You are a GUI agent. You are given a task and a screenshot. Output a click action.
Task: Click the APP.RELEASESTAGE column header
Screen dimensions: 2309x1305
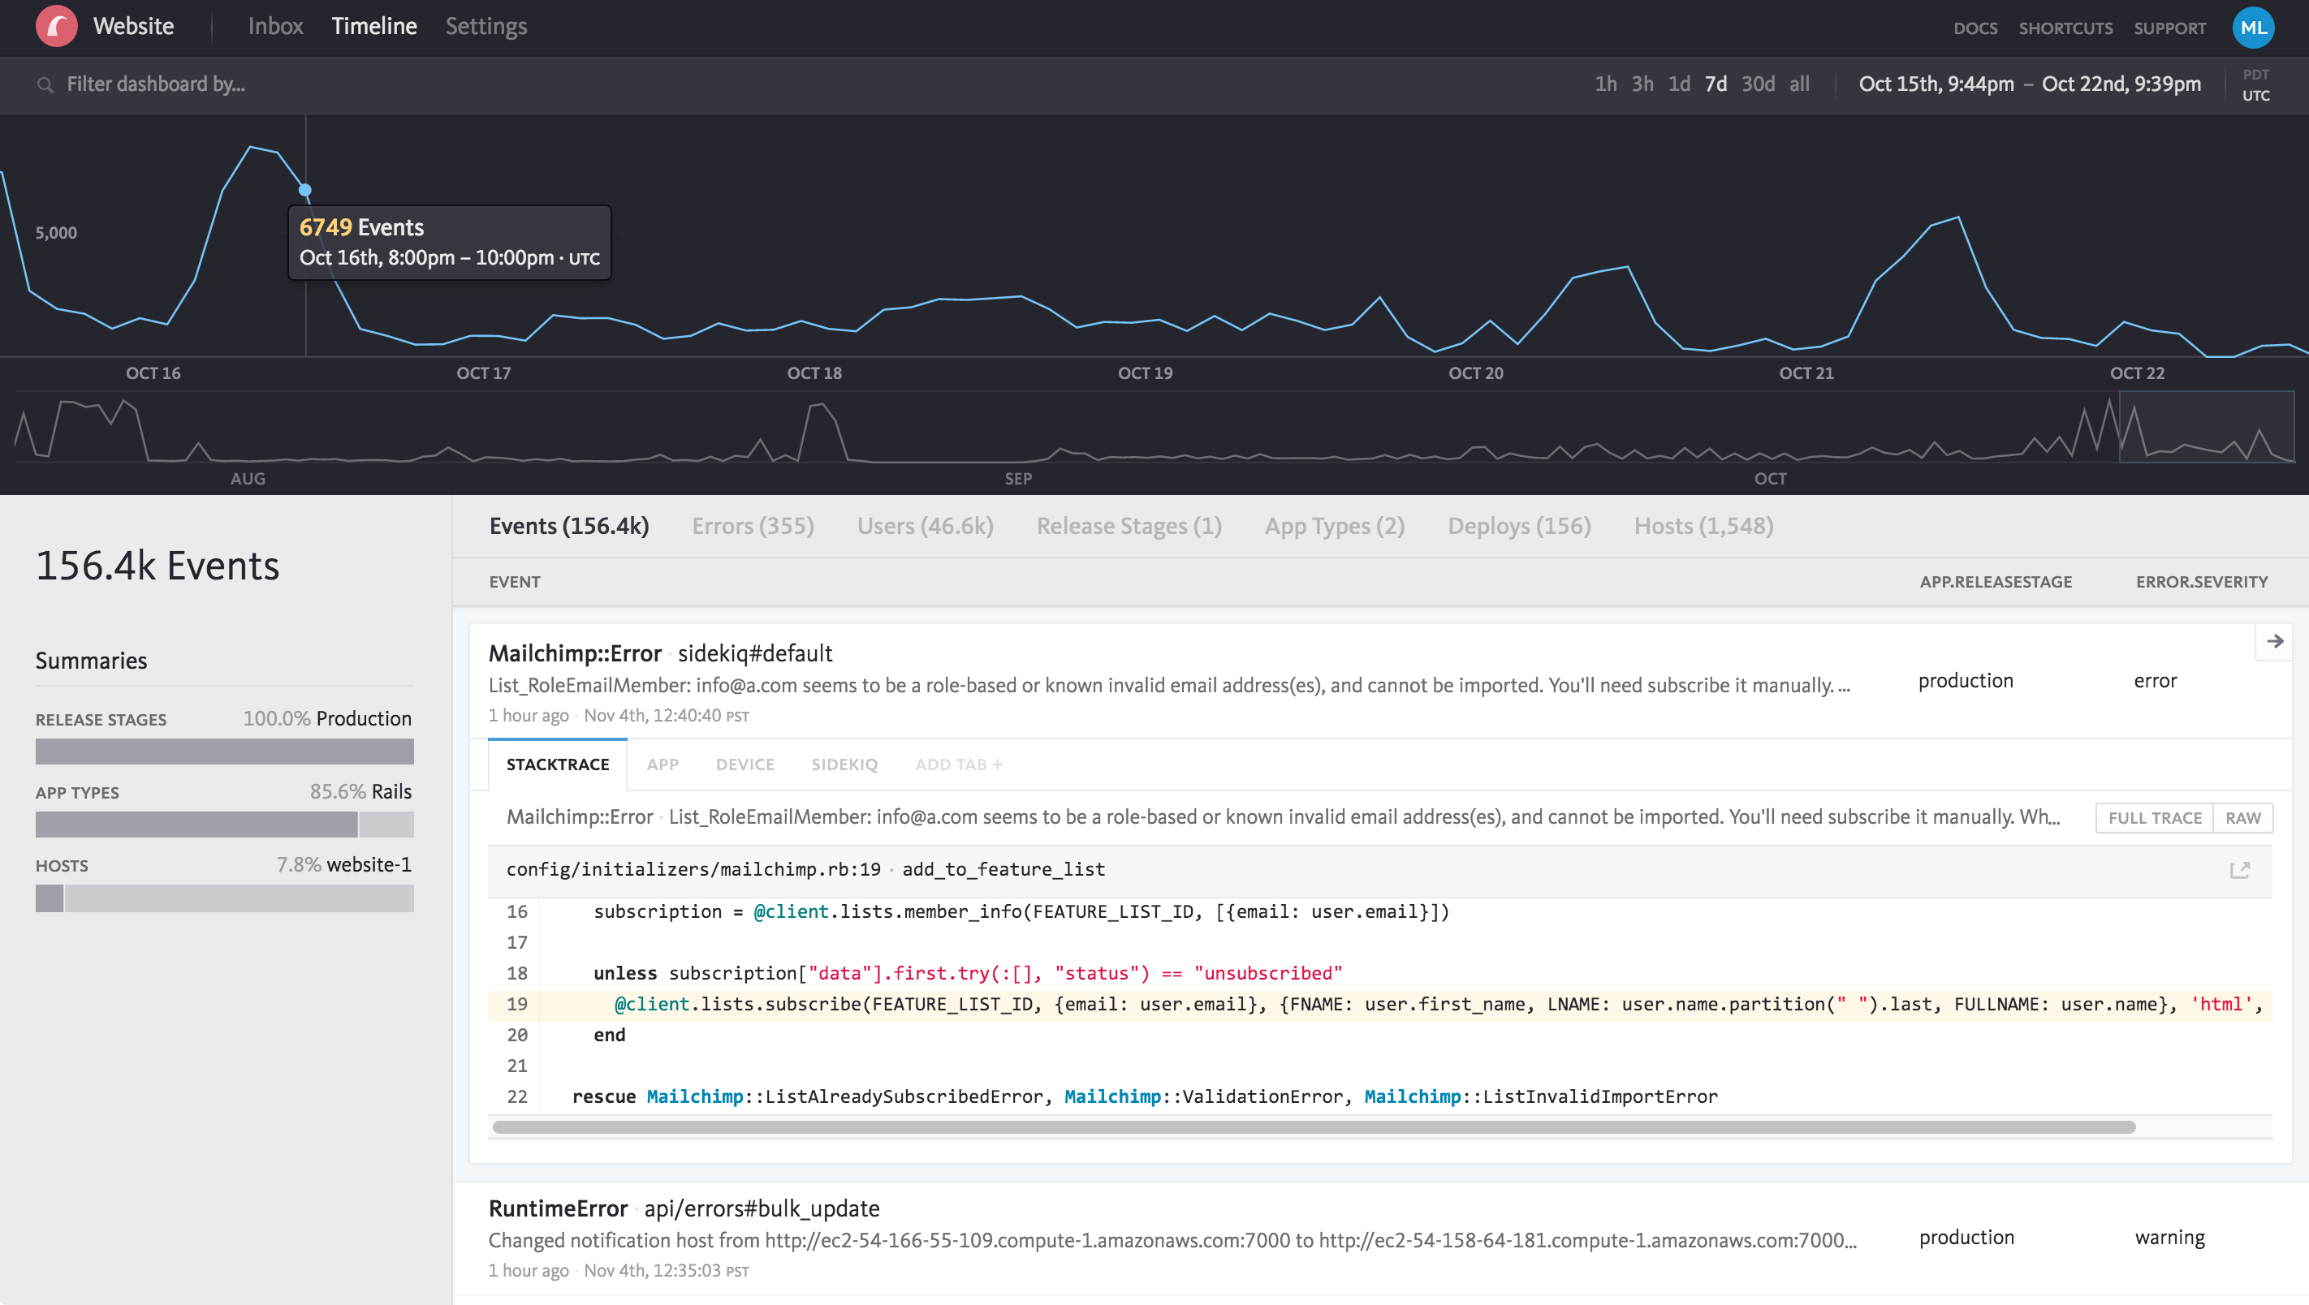1996,582
